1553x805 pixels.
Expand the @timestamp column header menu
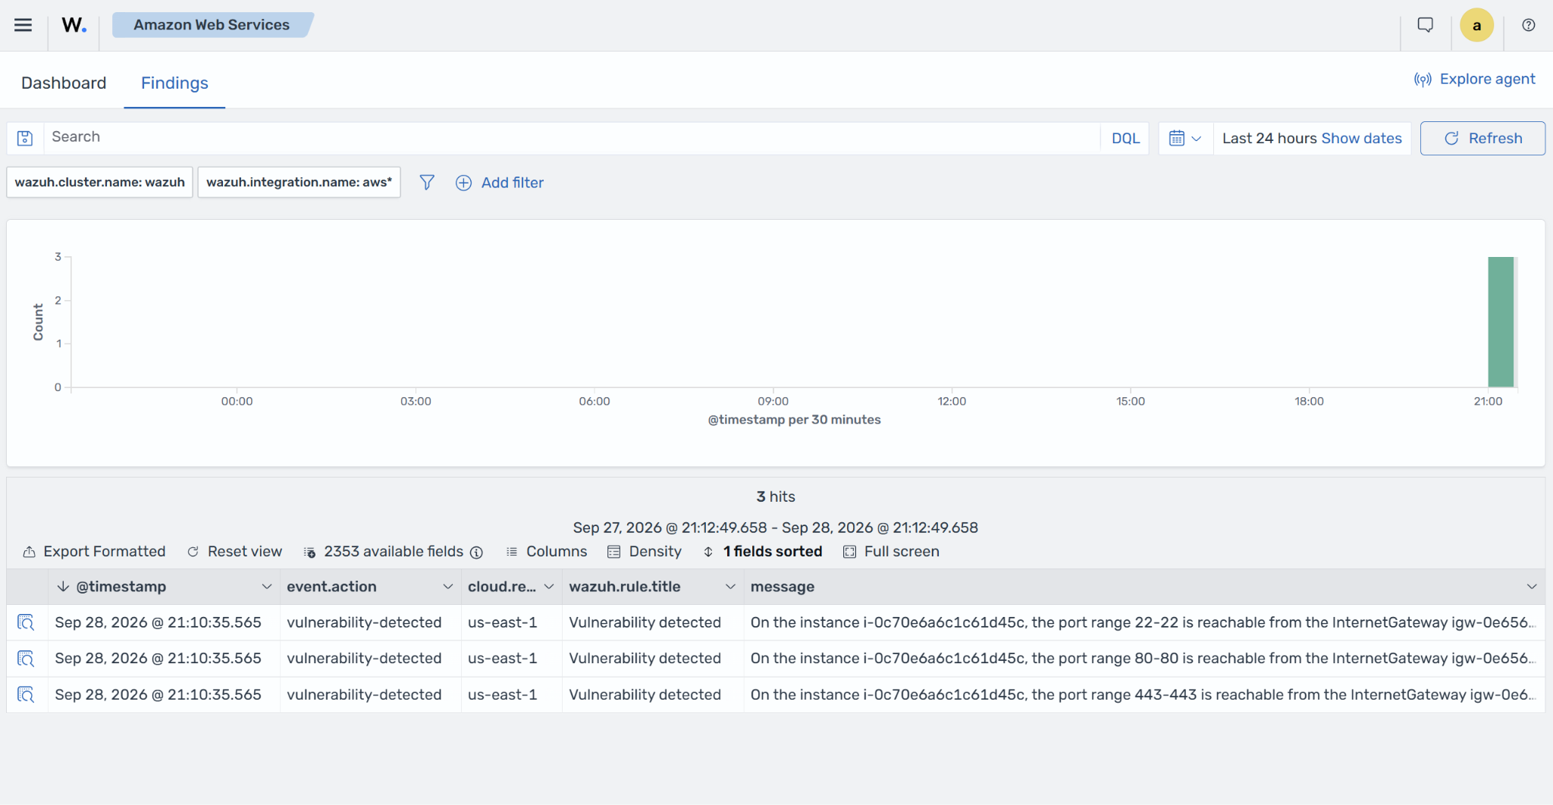(267, 587)
